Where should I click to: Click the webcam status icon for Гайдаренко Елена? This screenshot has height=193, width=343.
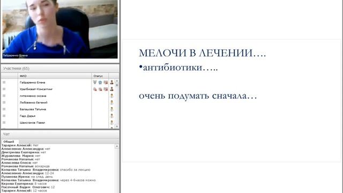[x=100, y=82]
